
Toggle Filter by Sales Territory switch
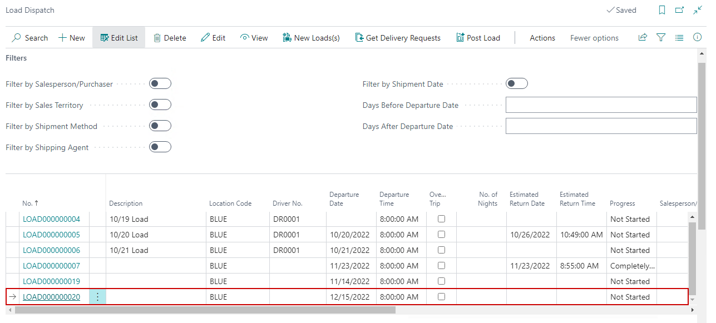[160, 105]
